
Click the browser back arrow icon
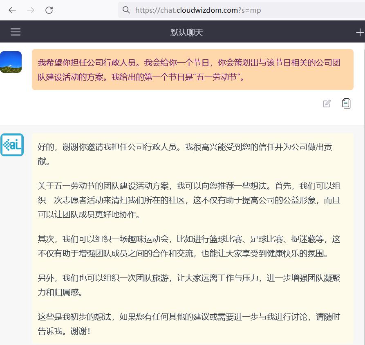[12, 10]
